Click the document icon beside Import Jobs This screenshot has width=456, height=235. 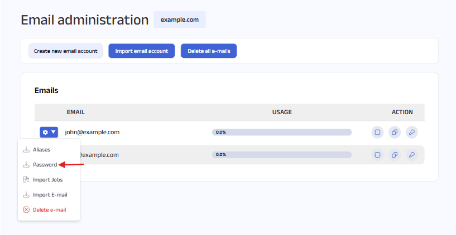click(26, 180)
